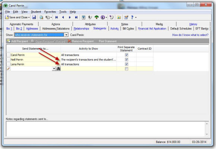The width and height of the screenshot is (216, 149).
Task: Open the Edit menu
Action: coord(16,12)
